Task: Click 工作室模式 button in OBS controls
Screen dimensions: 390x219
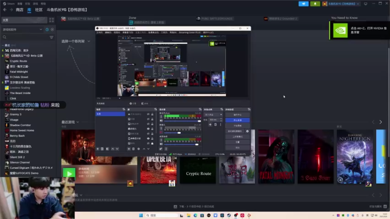Action: tap(237, 137)
